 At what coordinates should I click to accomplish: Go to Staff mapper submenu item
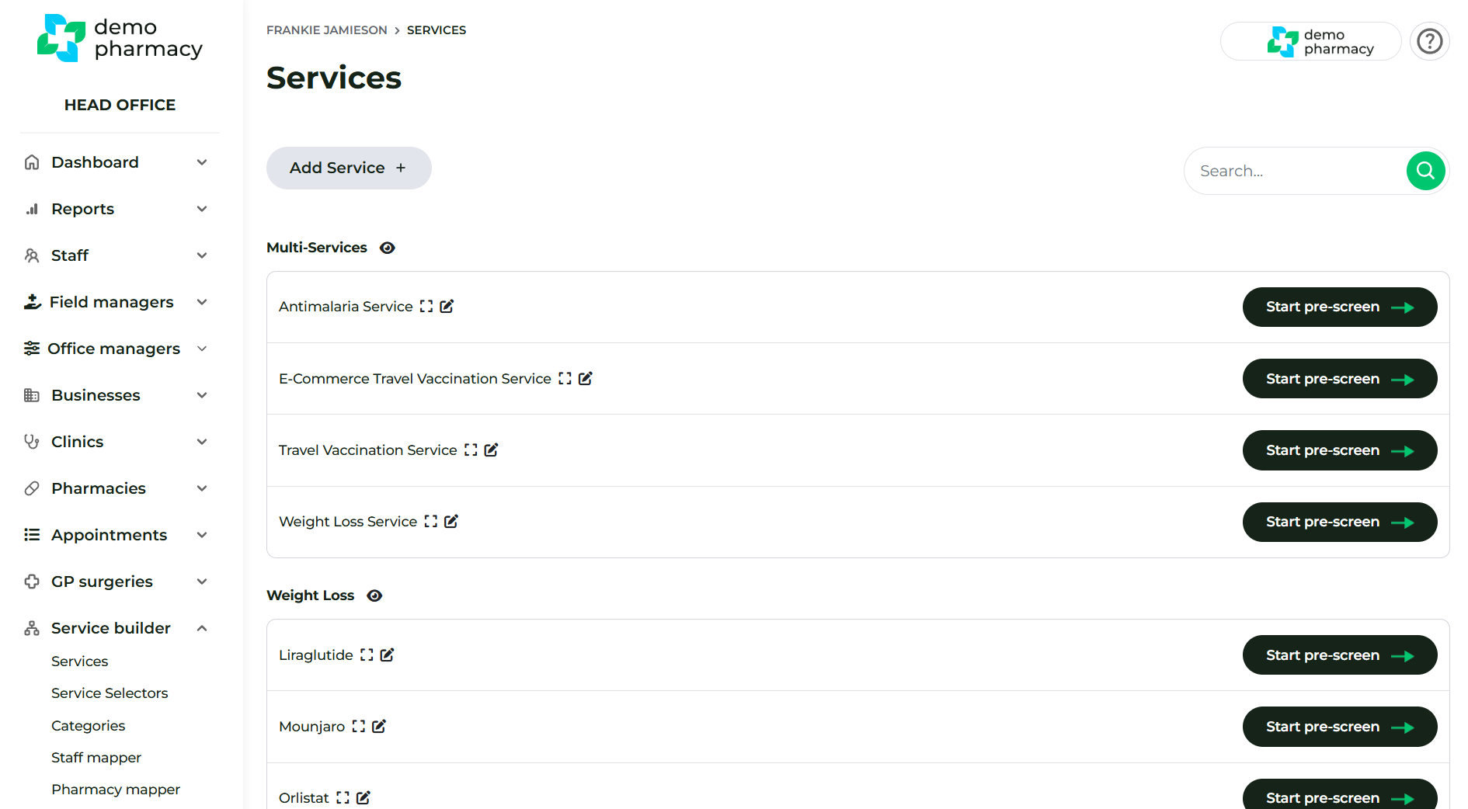(x=96, y=758)
